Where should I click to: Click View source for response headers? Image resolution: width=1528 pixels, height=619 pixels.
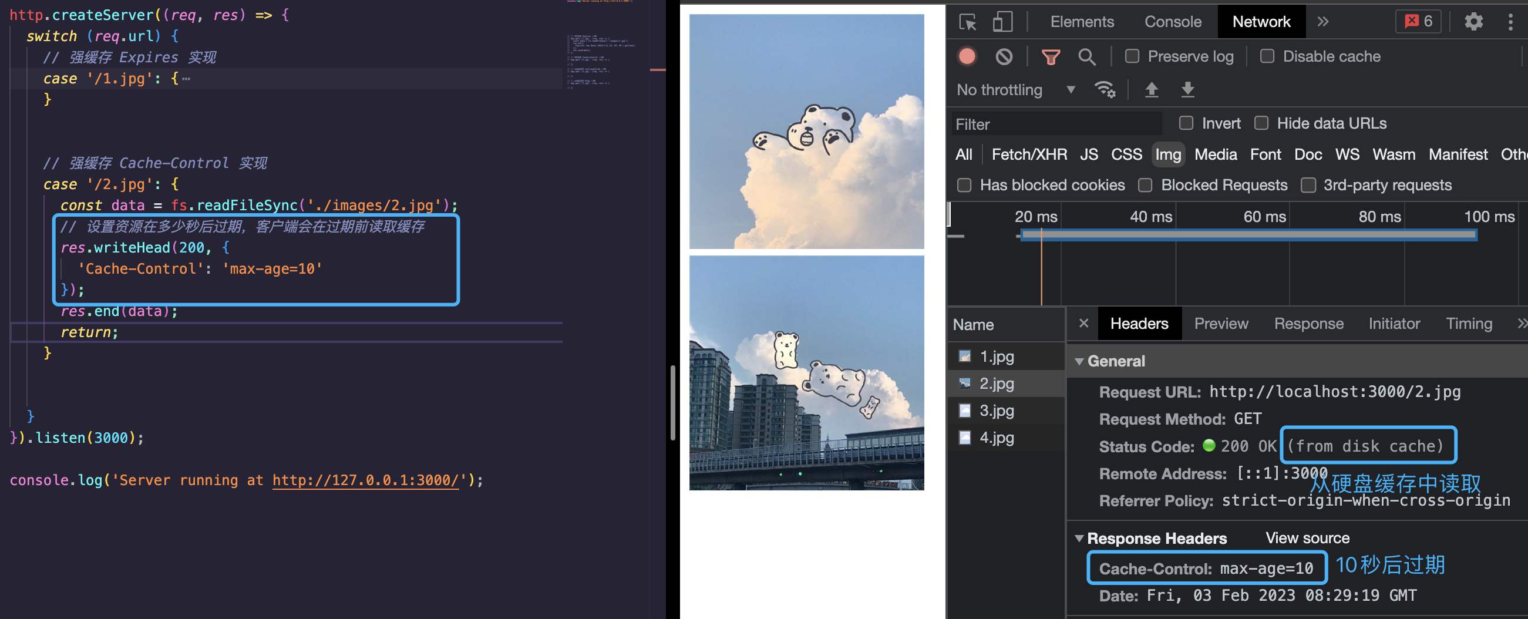pos(1307,539)
